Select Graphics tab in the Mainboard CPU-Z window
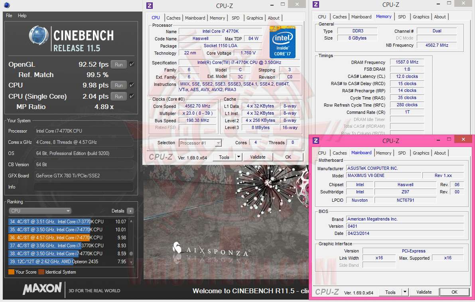The image size is (475, 302). coord(421,153)
